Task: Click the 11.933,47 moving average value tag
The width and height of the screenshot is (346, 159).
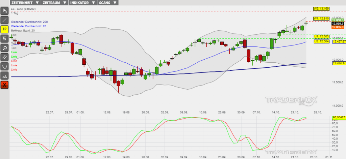Action: pos(339,63)
